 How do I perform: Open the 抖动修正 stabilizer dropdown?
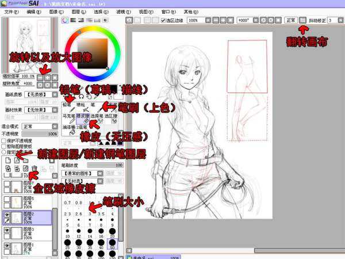(x=332, y=20)
